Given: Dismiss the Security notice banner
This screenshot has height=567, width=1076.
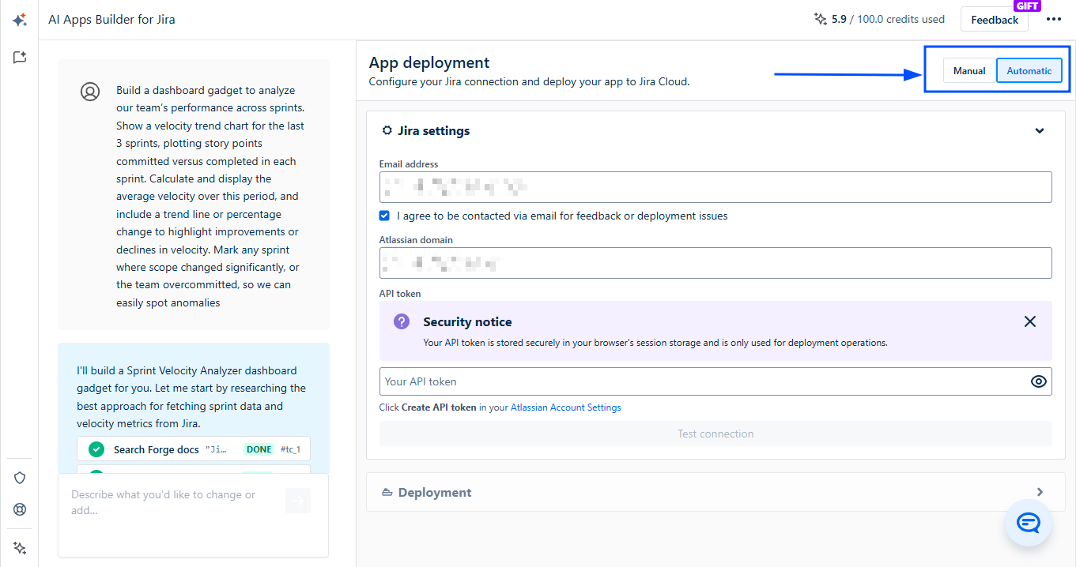Looking at the screenshot, I should tap(1029, 321).
